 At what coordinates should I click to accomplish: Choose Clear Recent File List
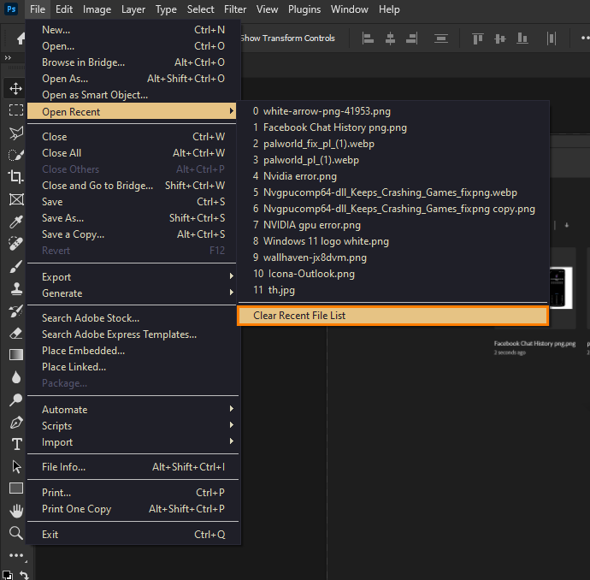pos(392,316)
